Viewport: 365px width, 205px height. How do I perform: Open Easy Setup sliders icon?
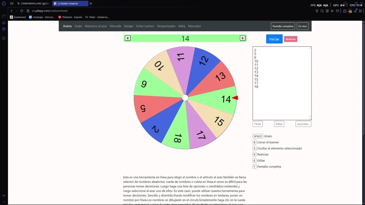pos(360,11)
